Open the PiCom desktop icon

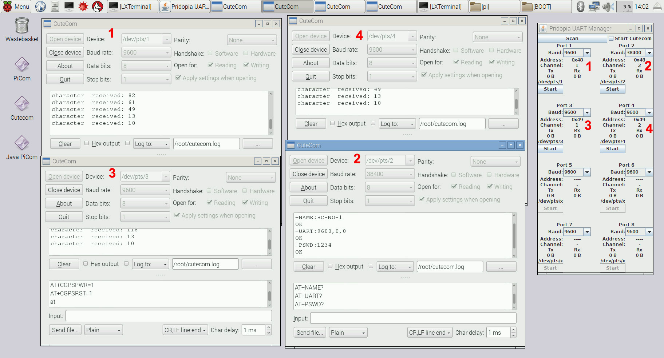[22, 65]
